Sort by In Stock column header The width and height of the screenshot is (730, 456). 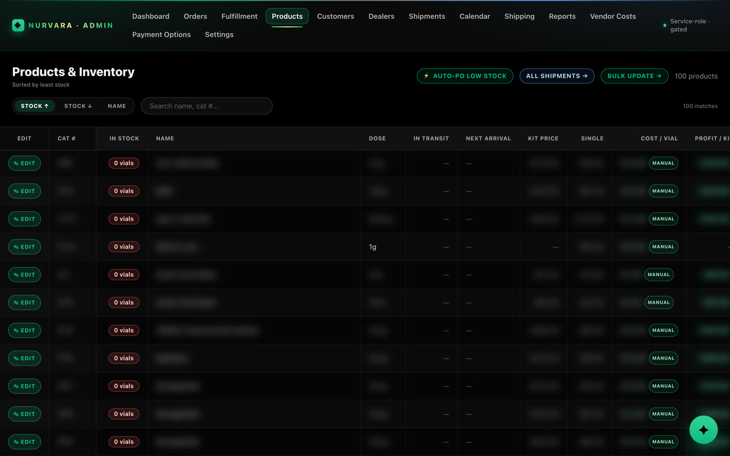tap(124, 138)
